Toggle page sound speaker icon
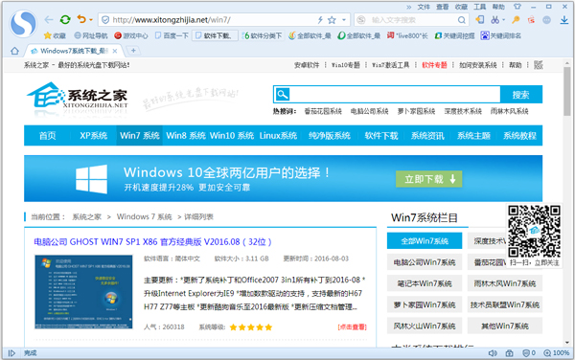 coord(493,353)
